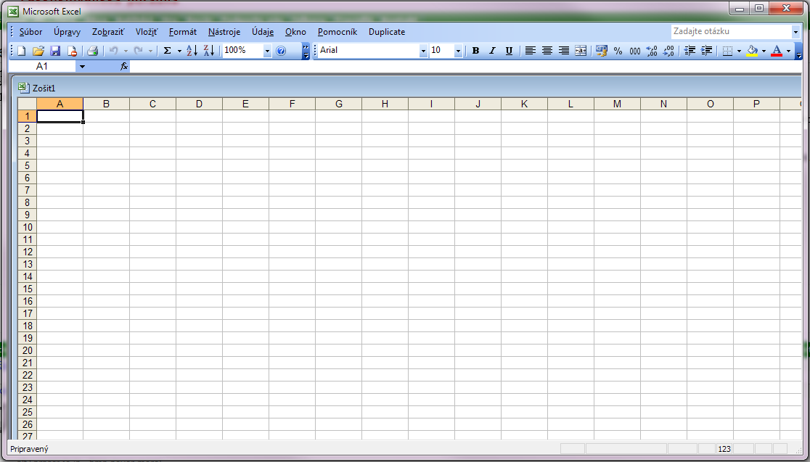Decrease decimal places
The height and width of the screenshot is (462, 810).
click(668, 51)
